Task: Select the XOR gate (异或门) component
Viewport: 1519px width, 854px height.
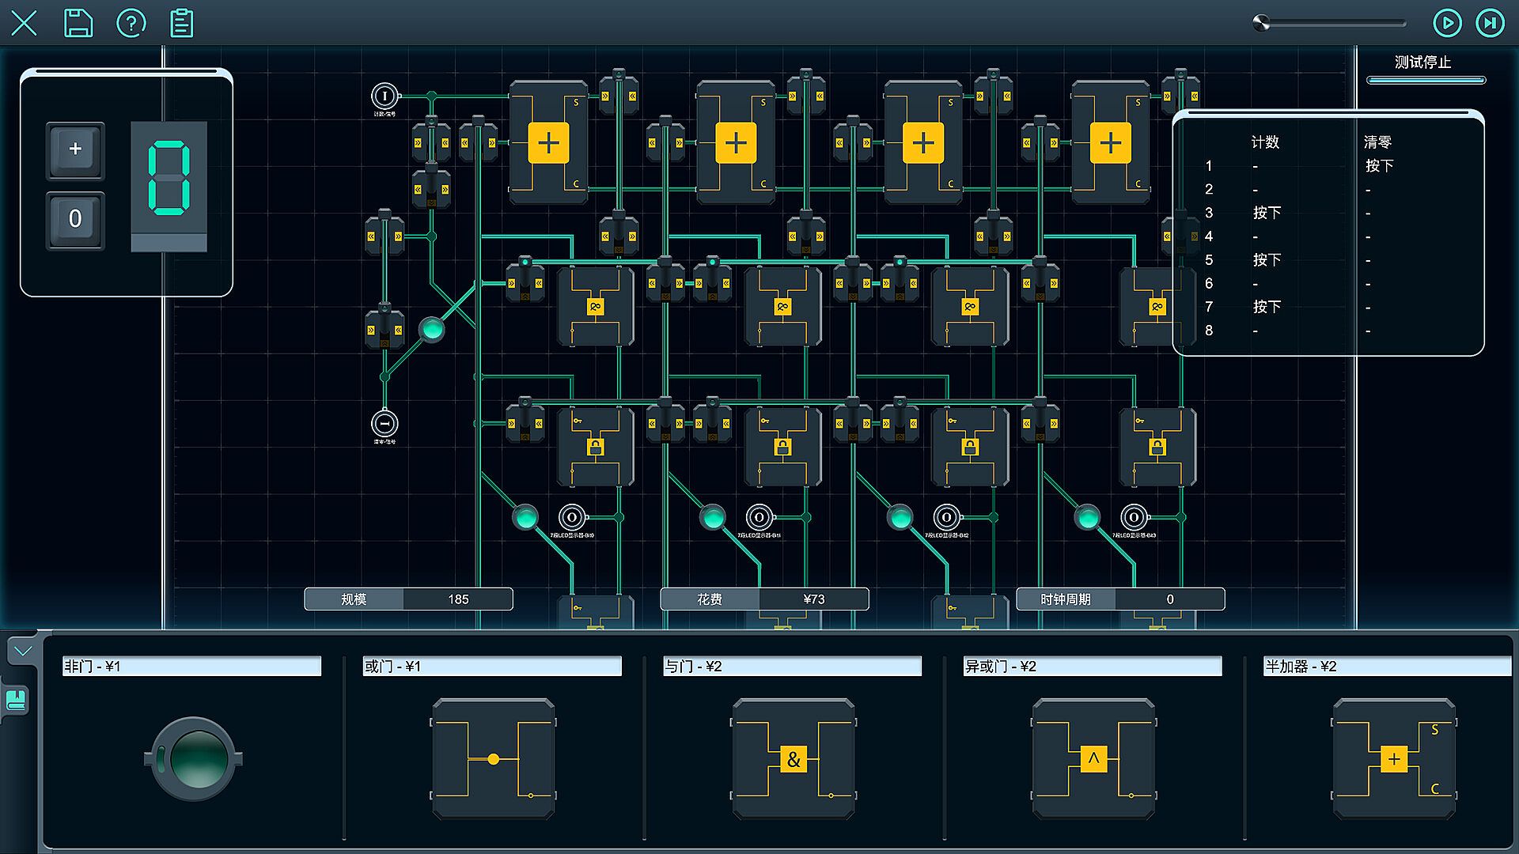Action: tap(1093, 758)
